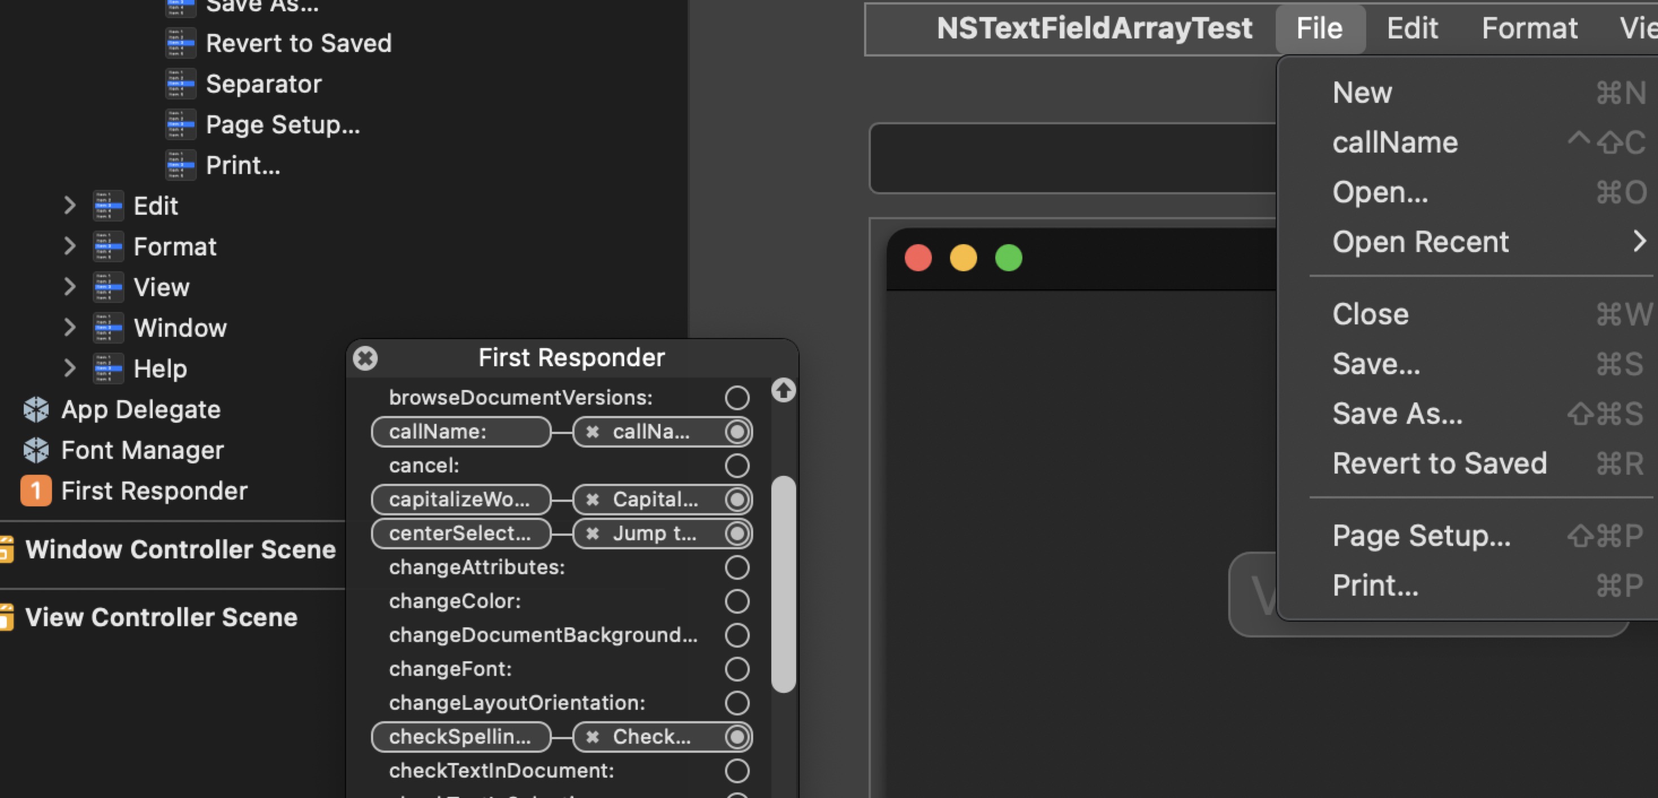The height and width of the screenshot is (798, 1658).
Task: Click the orange First Responder icon in outline
Action: click(36, 491)
